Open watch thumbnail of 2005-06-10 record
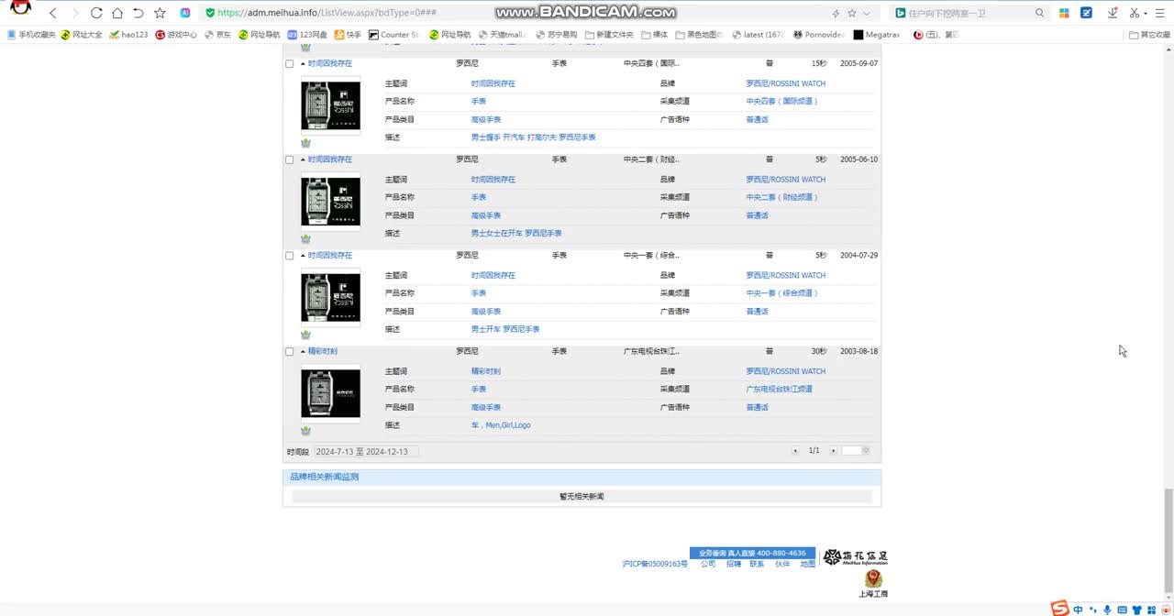 (330, 202)
